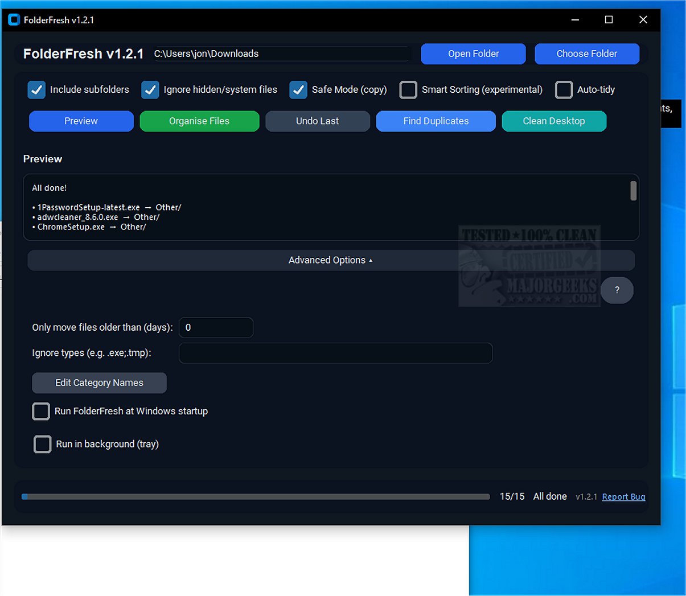The image size is (686, 596).
Task: Enable Run FolderFresh at Windows startup
Action: (41, 412)
